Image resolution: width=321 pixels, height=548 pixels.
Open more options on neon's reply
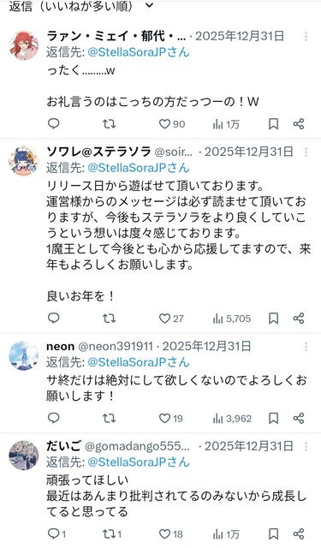pos(306,346)
